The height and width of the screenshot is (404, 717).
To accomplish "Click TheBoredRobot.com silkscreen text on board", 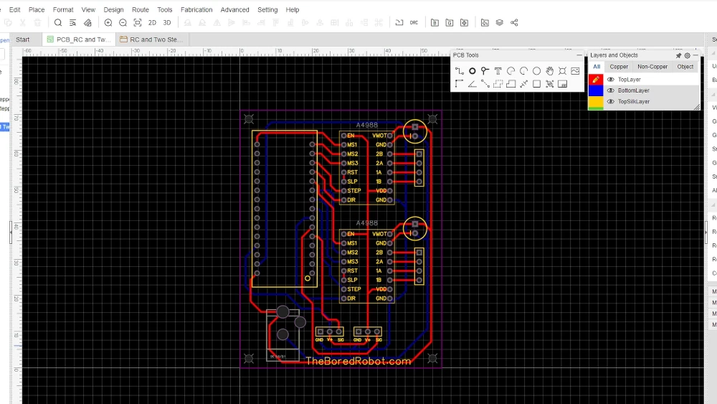I will [x=358, y=362].
